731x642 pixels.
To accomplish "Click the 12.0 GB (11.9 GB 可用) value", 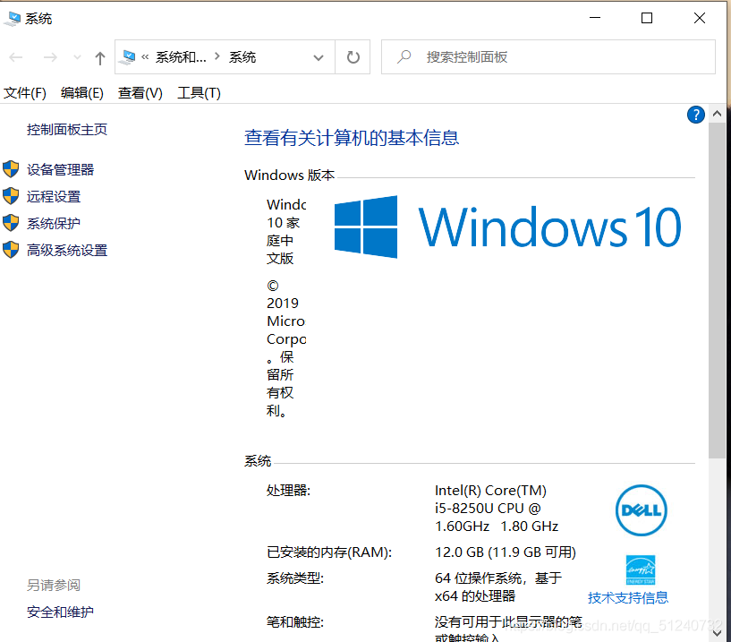I will (506, 552).
